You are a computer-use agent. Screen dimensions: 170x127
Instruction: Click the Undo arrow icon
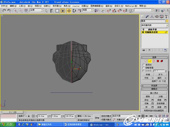(x=4, y=11)
